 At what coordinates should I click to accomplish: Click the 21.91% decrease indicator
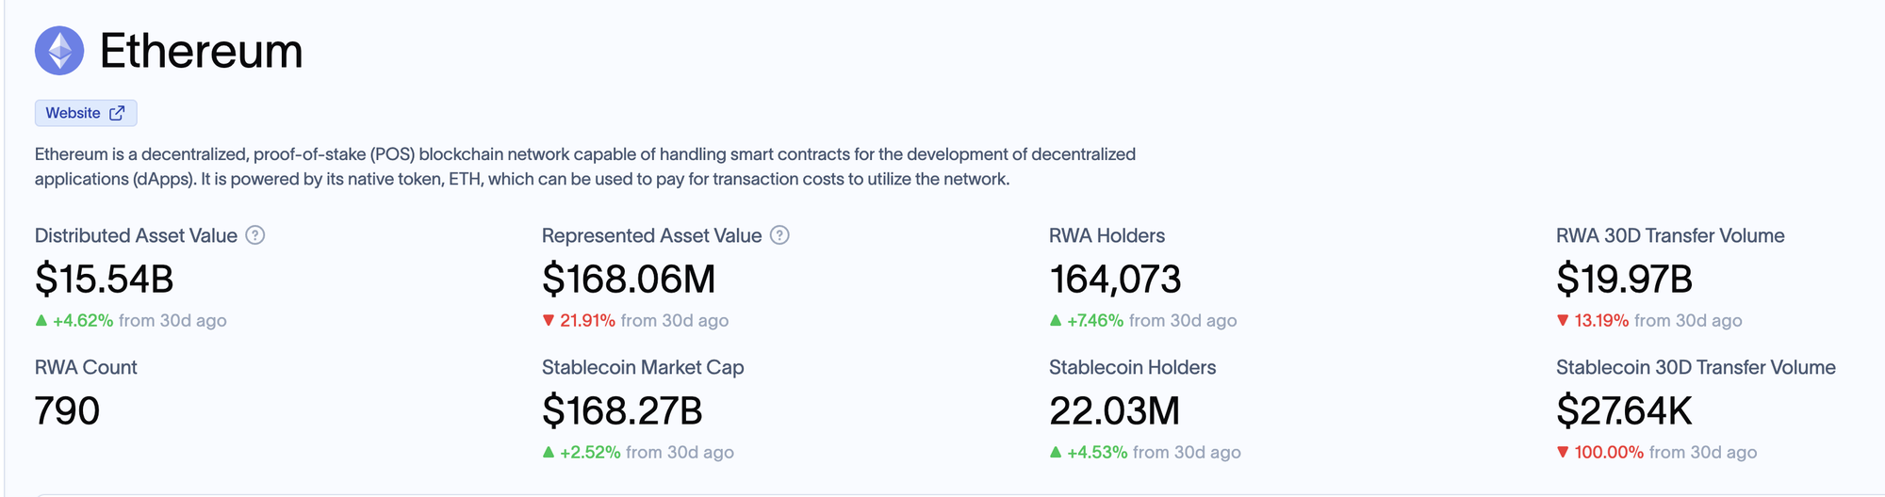click(x=579, y=320)
